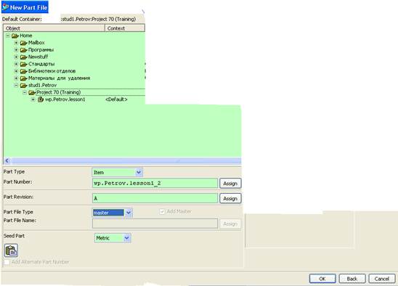Select the Project 70 (Training) row label
Viewport: 398px width, 286px height.
tap(59, 92)
